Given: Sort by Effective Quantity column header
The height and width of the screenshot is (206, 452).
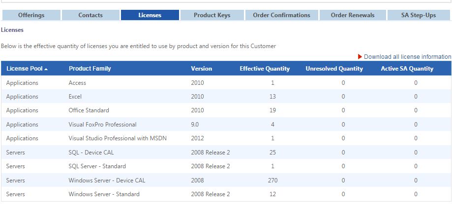Looking at the screenshot, I should point(265,69).
